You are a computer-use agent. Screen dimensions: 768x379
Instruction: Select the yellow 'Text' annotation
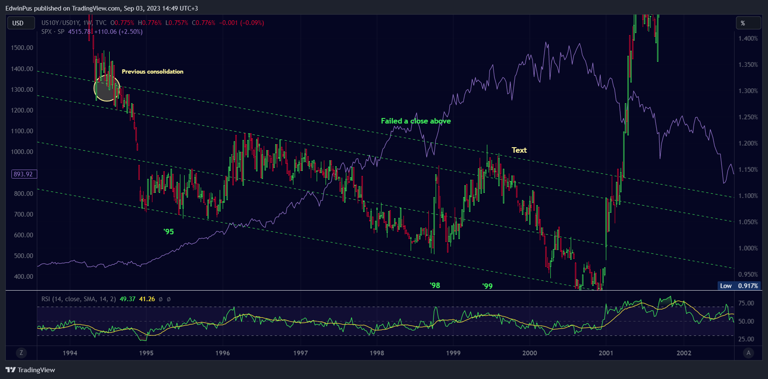coord(519,150)
